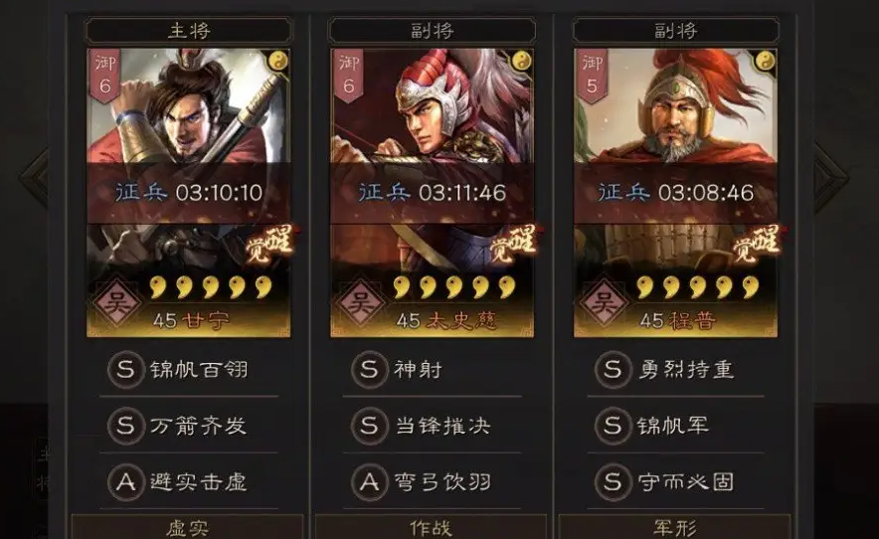Image resolution: width=879 pixels, height=539 pixels.
Task: Click the 主将 header label
Action: click(x=189, y=30)
